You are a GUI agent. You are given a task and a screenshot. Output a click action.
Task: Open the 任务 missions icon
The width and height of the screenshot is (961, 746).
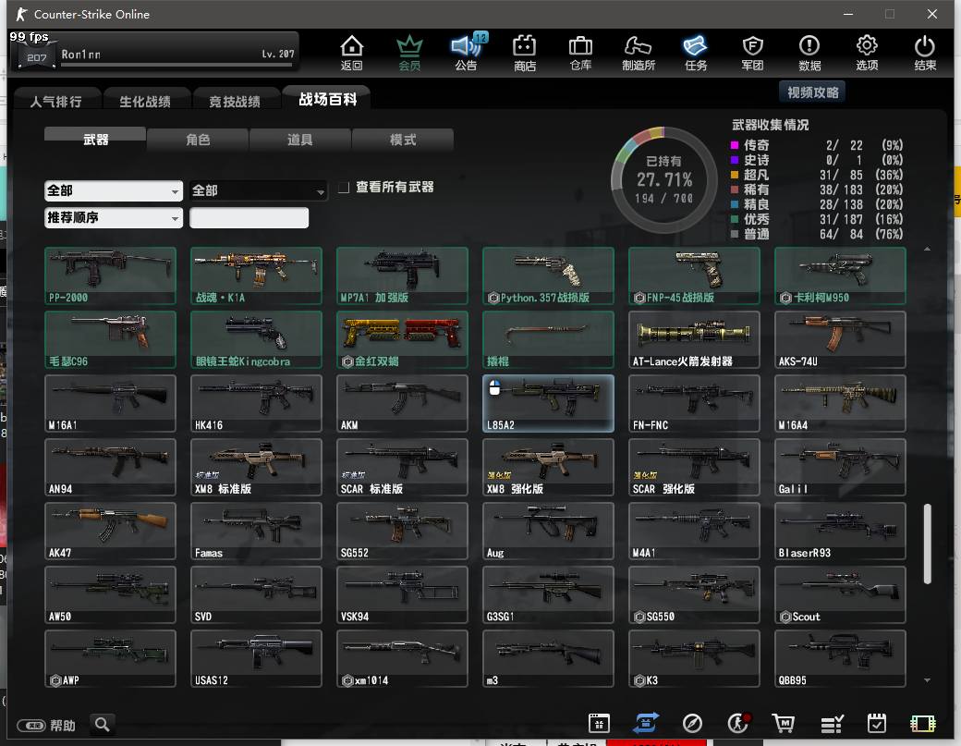click(x=695, y=52)
